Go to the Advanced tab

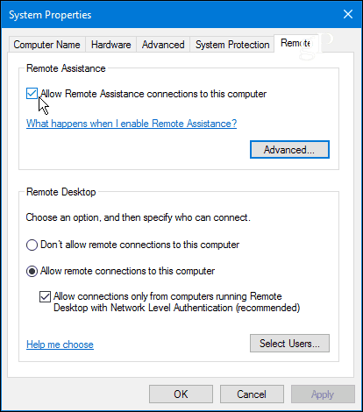click(x=163, y=45)
